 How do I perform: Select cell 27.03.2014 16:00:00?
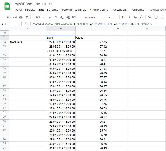[61, 42]
